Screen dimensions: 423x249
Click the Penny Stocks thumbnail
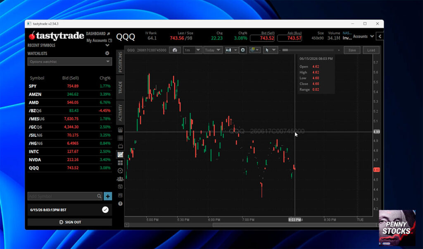397,228
